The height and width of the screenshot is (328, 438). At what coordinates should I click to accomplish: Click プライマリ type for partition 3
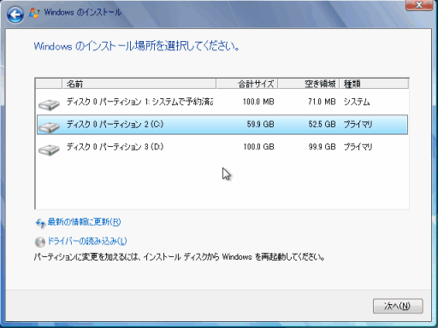358,147
